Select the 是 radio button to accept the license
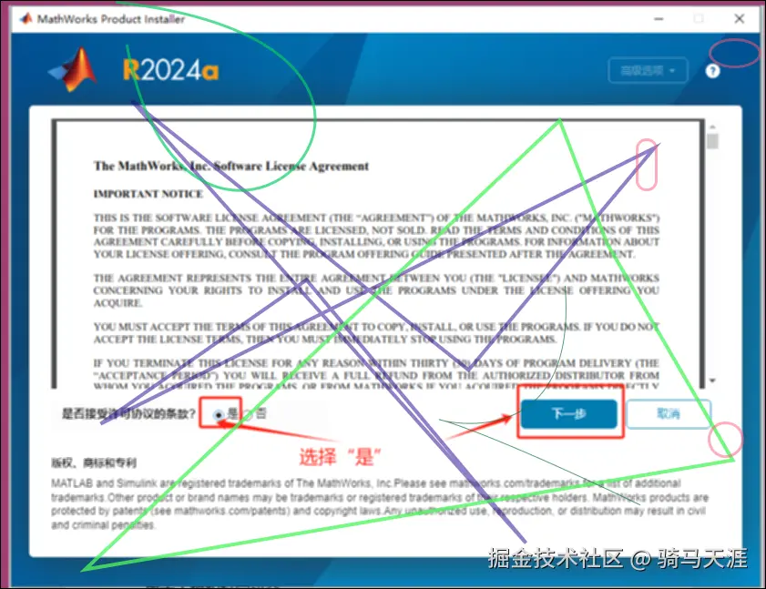This screenshot has height=589, width=766. (x=219, y=415)
